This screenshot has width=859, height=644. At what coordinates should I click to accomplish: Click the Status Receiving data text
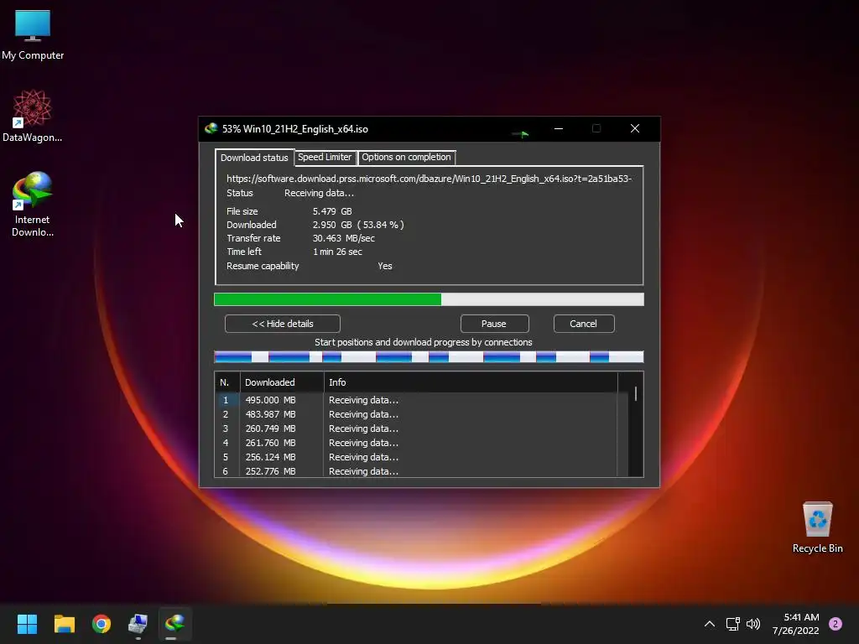(319, 194)
